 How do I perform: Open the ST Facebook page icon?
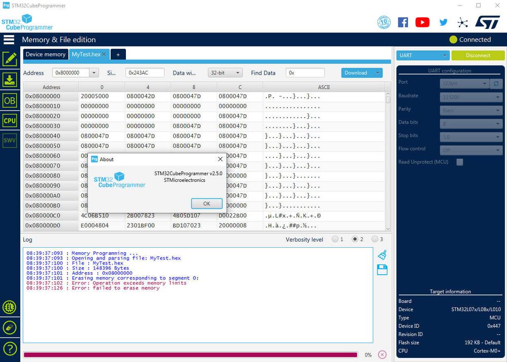point(403,22)
